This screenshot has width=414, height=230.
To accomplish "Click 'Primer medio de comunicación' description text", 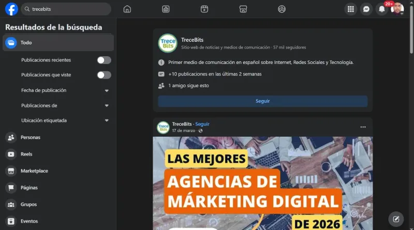I will [261, 62].
